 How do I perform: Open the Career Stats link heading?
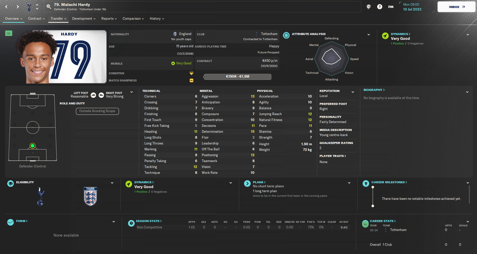click(383, 221)
